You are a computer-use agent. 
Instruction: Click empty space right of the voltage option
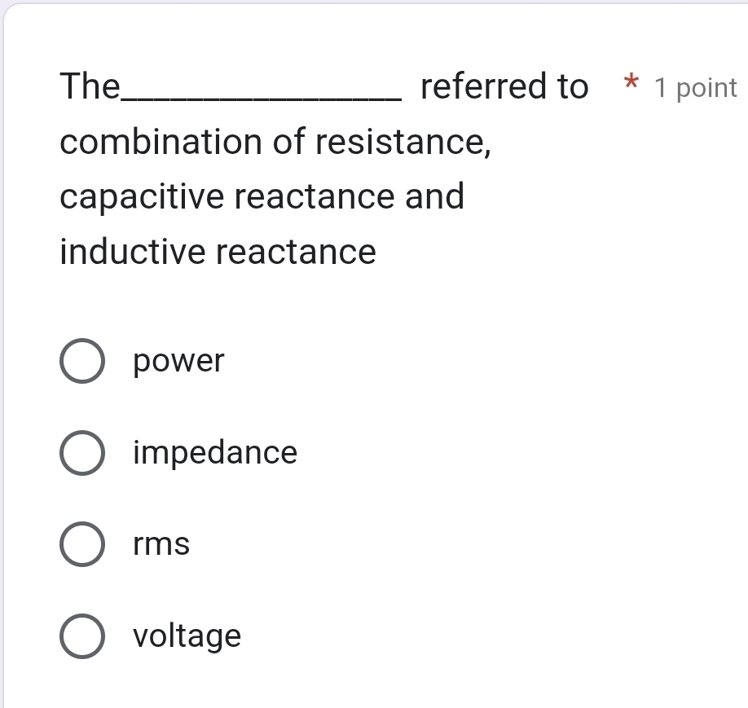[489, 636]
